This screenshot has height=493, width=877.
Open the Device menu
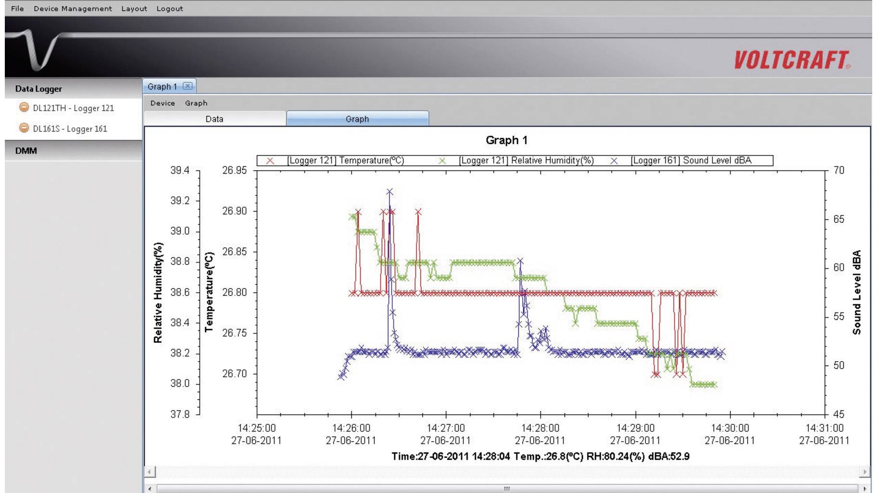[163, 103]
